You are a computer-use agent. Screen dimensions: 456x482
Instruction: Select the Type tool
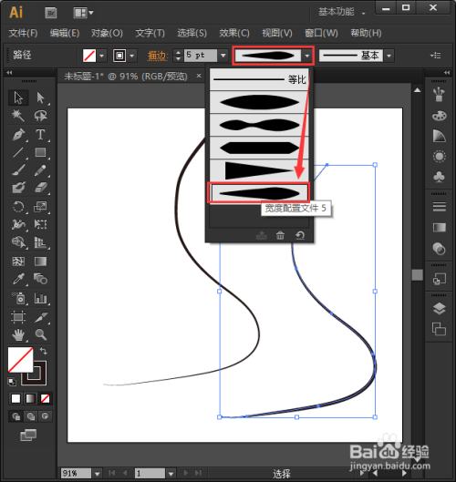click(40, 134)
